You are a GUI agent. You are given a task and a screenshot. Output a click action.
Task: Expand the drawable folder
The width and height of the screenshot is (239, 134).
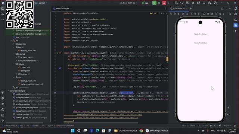14,44
